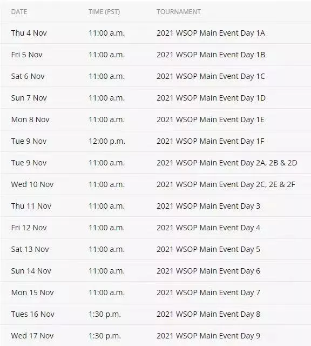Open Main Event Day 2A, 2B & 2D entry
The image size is (311, 346).
(227, 163)
